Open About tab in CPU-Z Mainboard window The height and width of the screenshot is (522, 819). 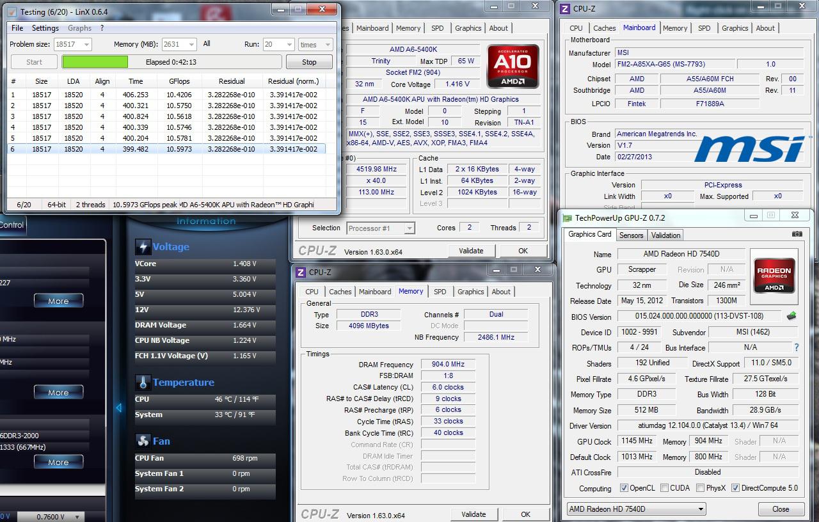click(765, 28)
